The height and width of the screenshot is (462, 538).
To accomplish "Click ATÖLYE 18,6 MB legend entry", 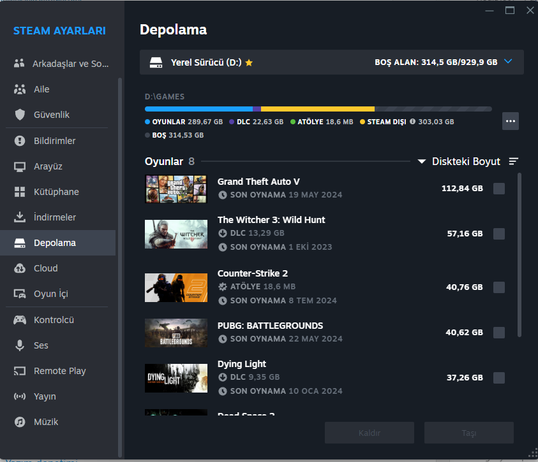I will click(x=322, y=122).
